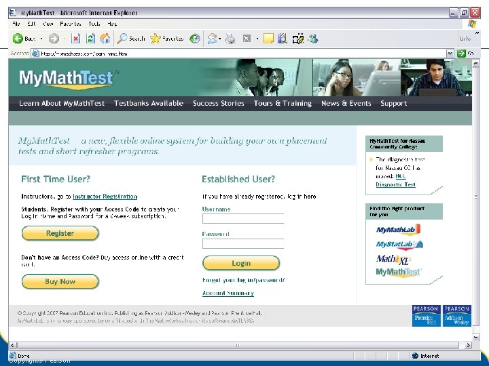Click the Stop page loading icon
The image size is (489, 366).
(x=75, y=39)
